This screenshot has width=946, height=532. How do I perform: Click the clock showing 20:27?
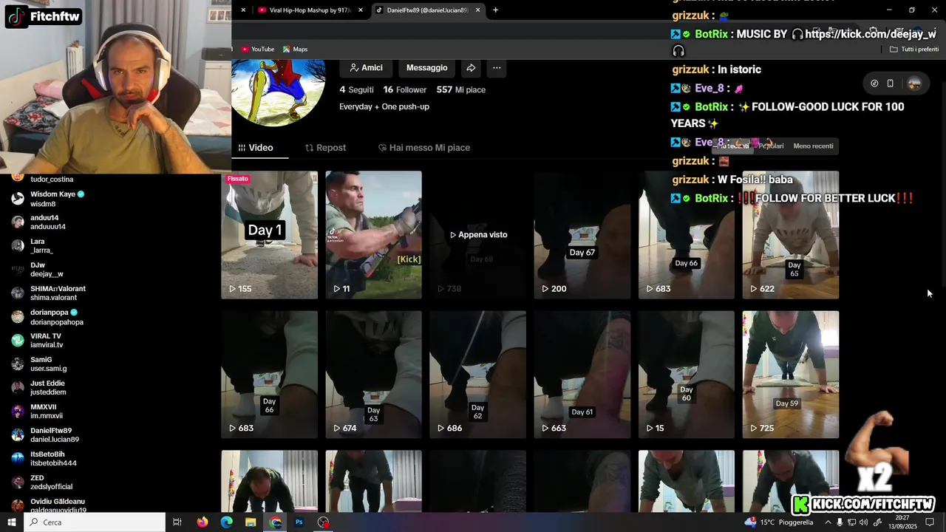click(903, 522)
